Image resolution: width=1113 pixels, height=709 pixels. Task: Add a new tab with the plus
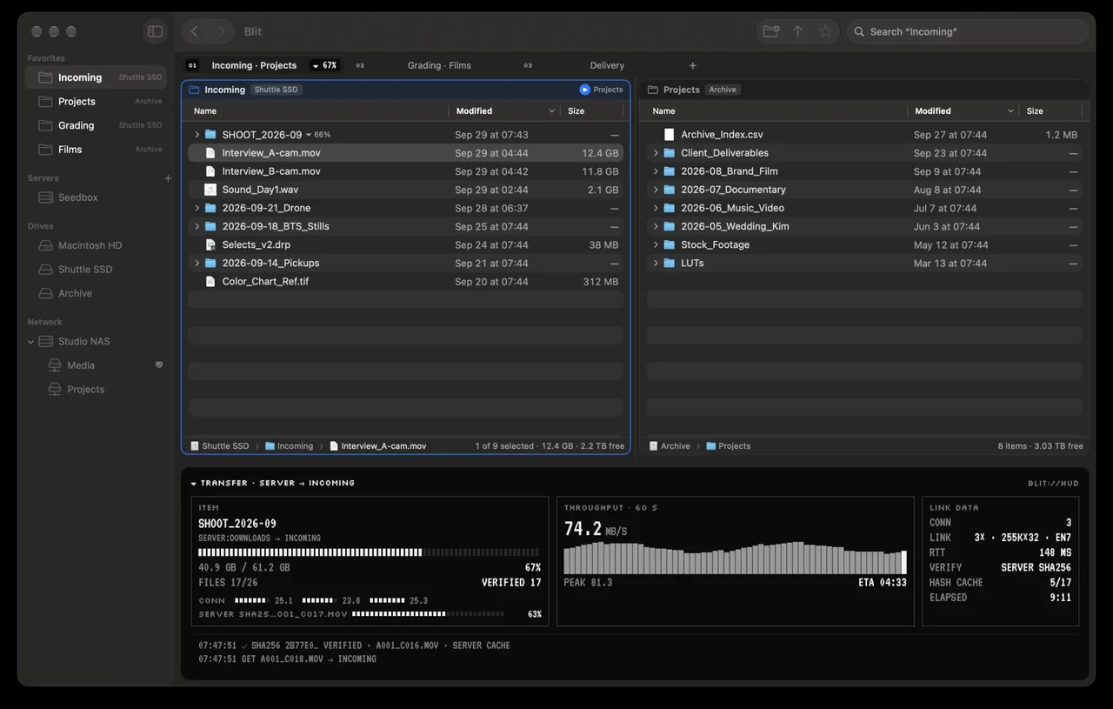click(693, 65)
